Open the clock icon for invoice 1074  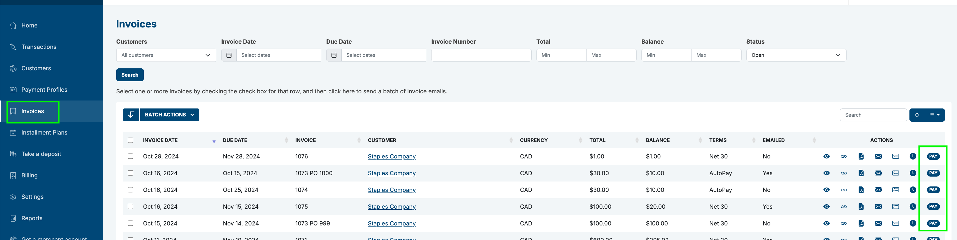coord(913,190)
